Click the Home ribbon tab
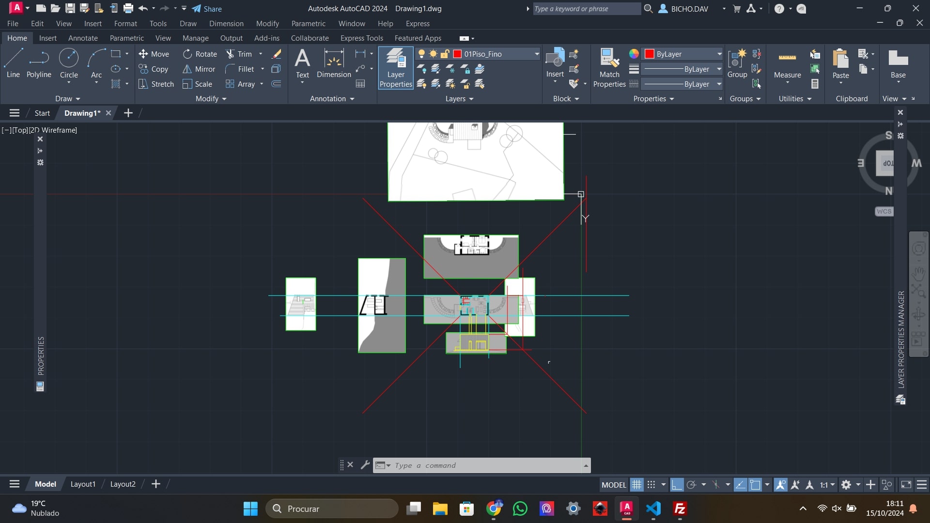 (x=16, y=38)
